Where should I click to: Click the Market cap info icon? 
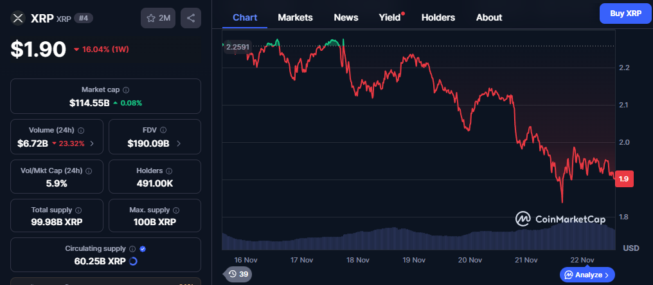coord(126,90)
